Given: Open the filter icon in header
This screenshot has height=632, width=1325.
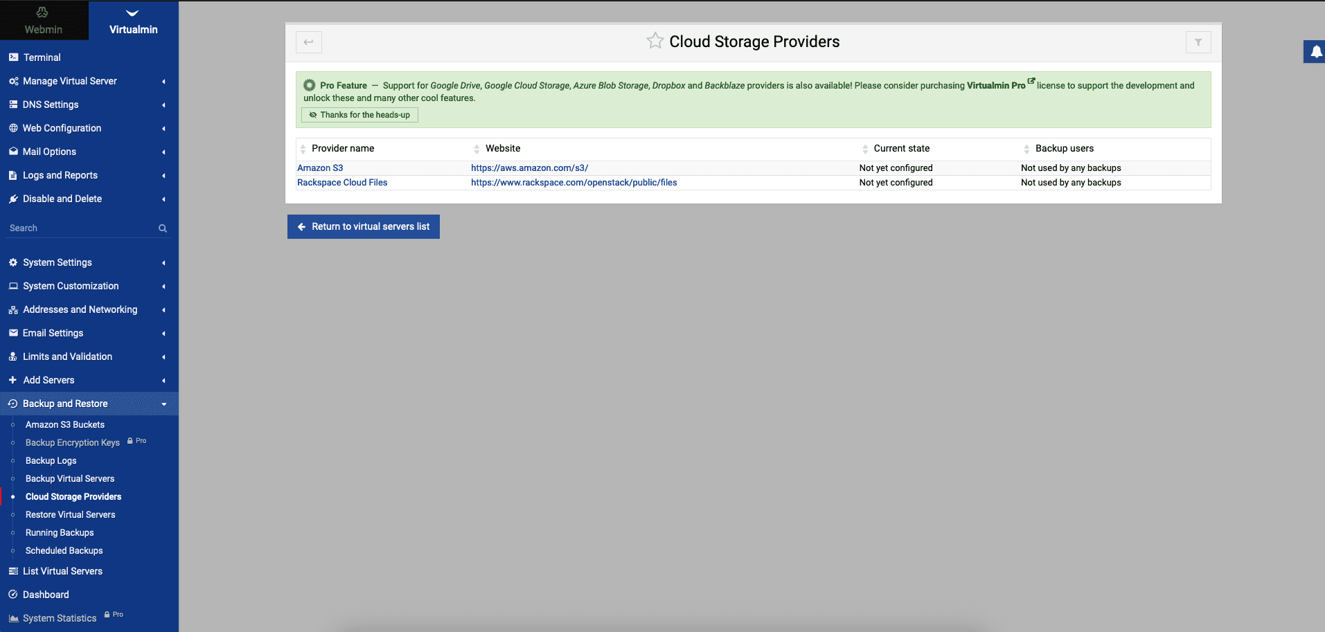Looking at the screenshot, I should click(x=1198, y=42).
